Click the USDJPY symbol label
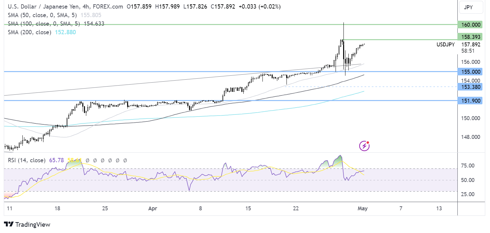The image size is (490, 233). click(446, 44)
